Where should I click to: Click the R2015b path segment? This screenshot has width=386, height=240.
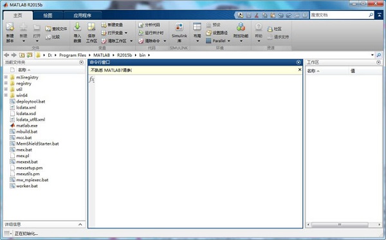pyautogui.click(x=125, y=55)
